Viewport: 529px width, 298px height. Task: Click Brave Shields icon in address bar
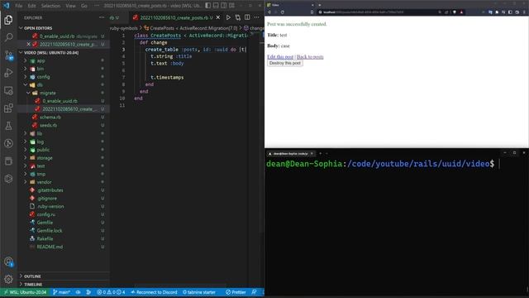(x=455, y=12)
